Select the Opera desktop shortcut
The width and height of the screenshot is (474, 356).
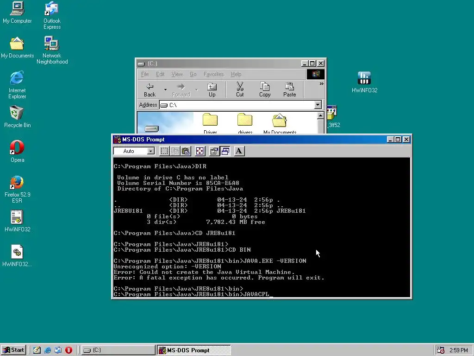click(17, 152)
